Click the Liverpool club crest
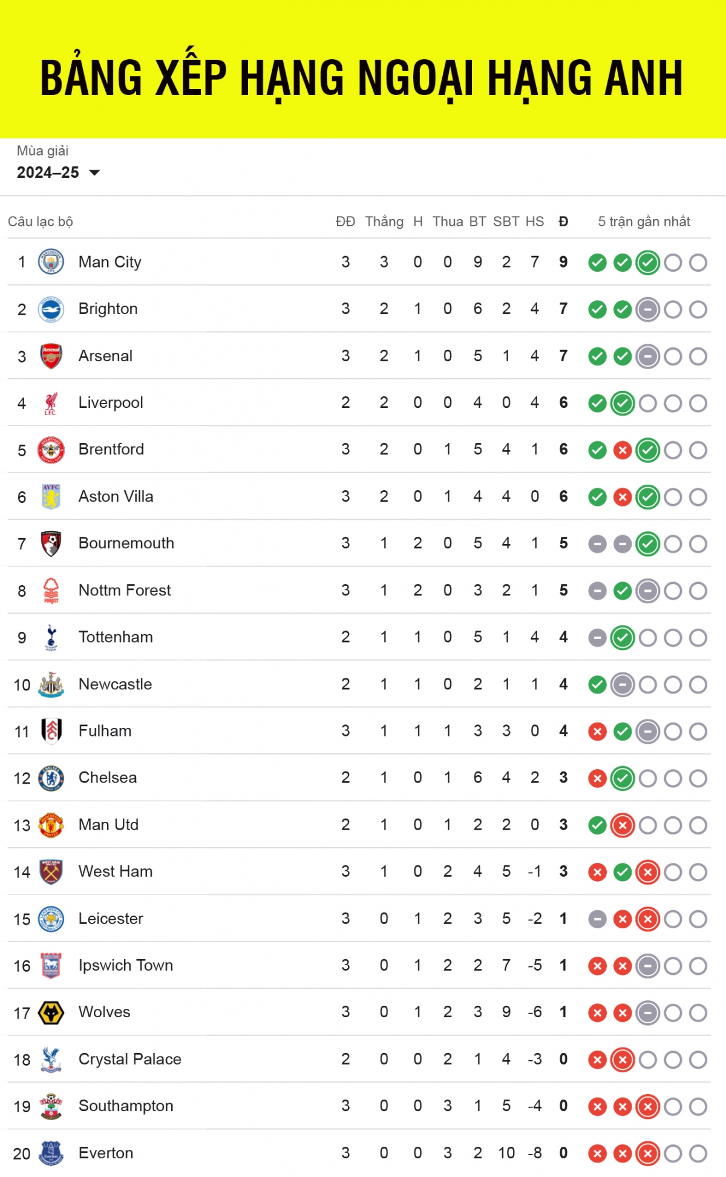726x1177 pixels. [x=51, y=403]
